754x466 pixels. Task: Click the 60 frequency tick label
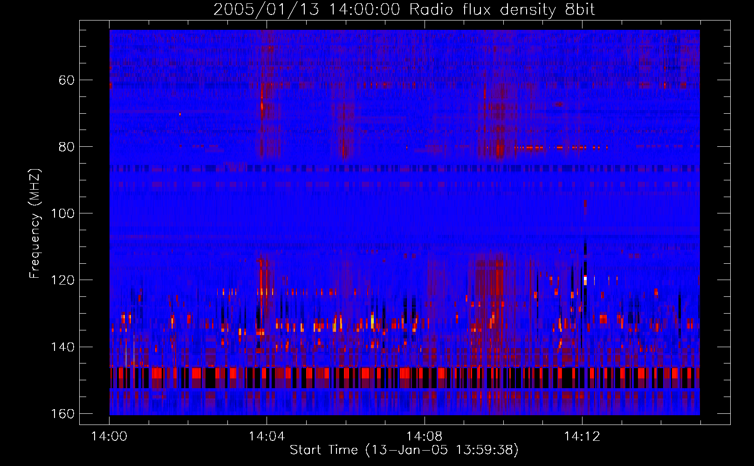tap(67, 80)
